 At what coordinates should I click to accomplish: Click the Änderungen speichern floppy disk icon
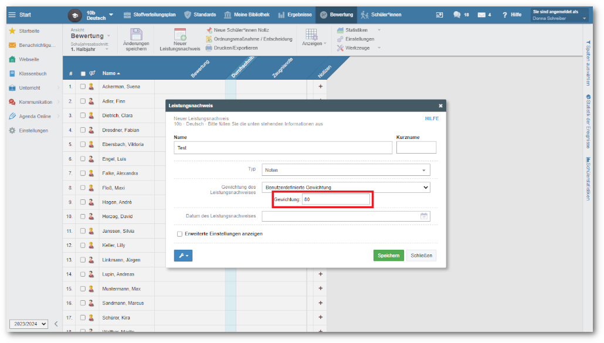click(x=136, y=35)
